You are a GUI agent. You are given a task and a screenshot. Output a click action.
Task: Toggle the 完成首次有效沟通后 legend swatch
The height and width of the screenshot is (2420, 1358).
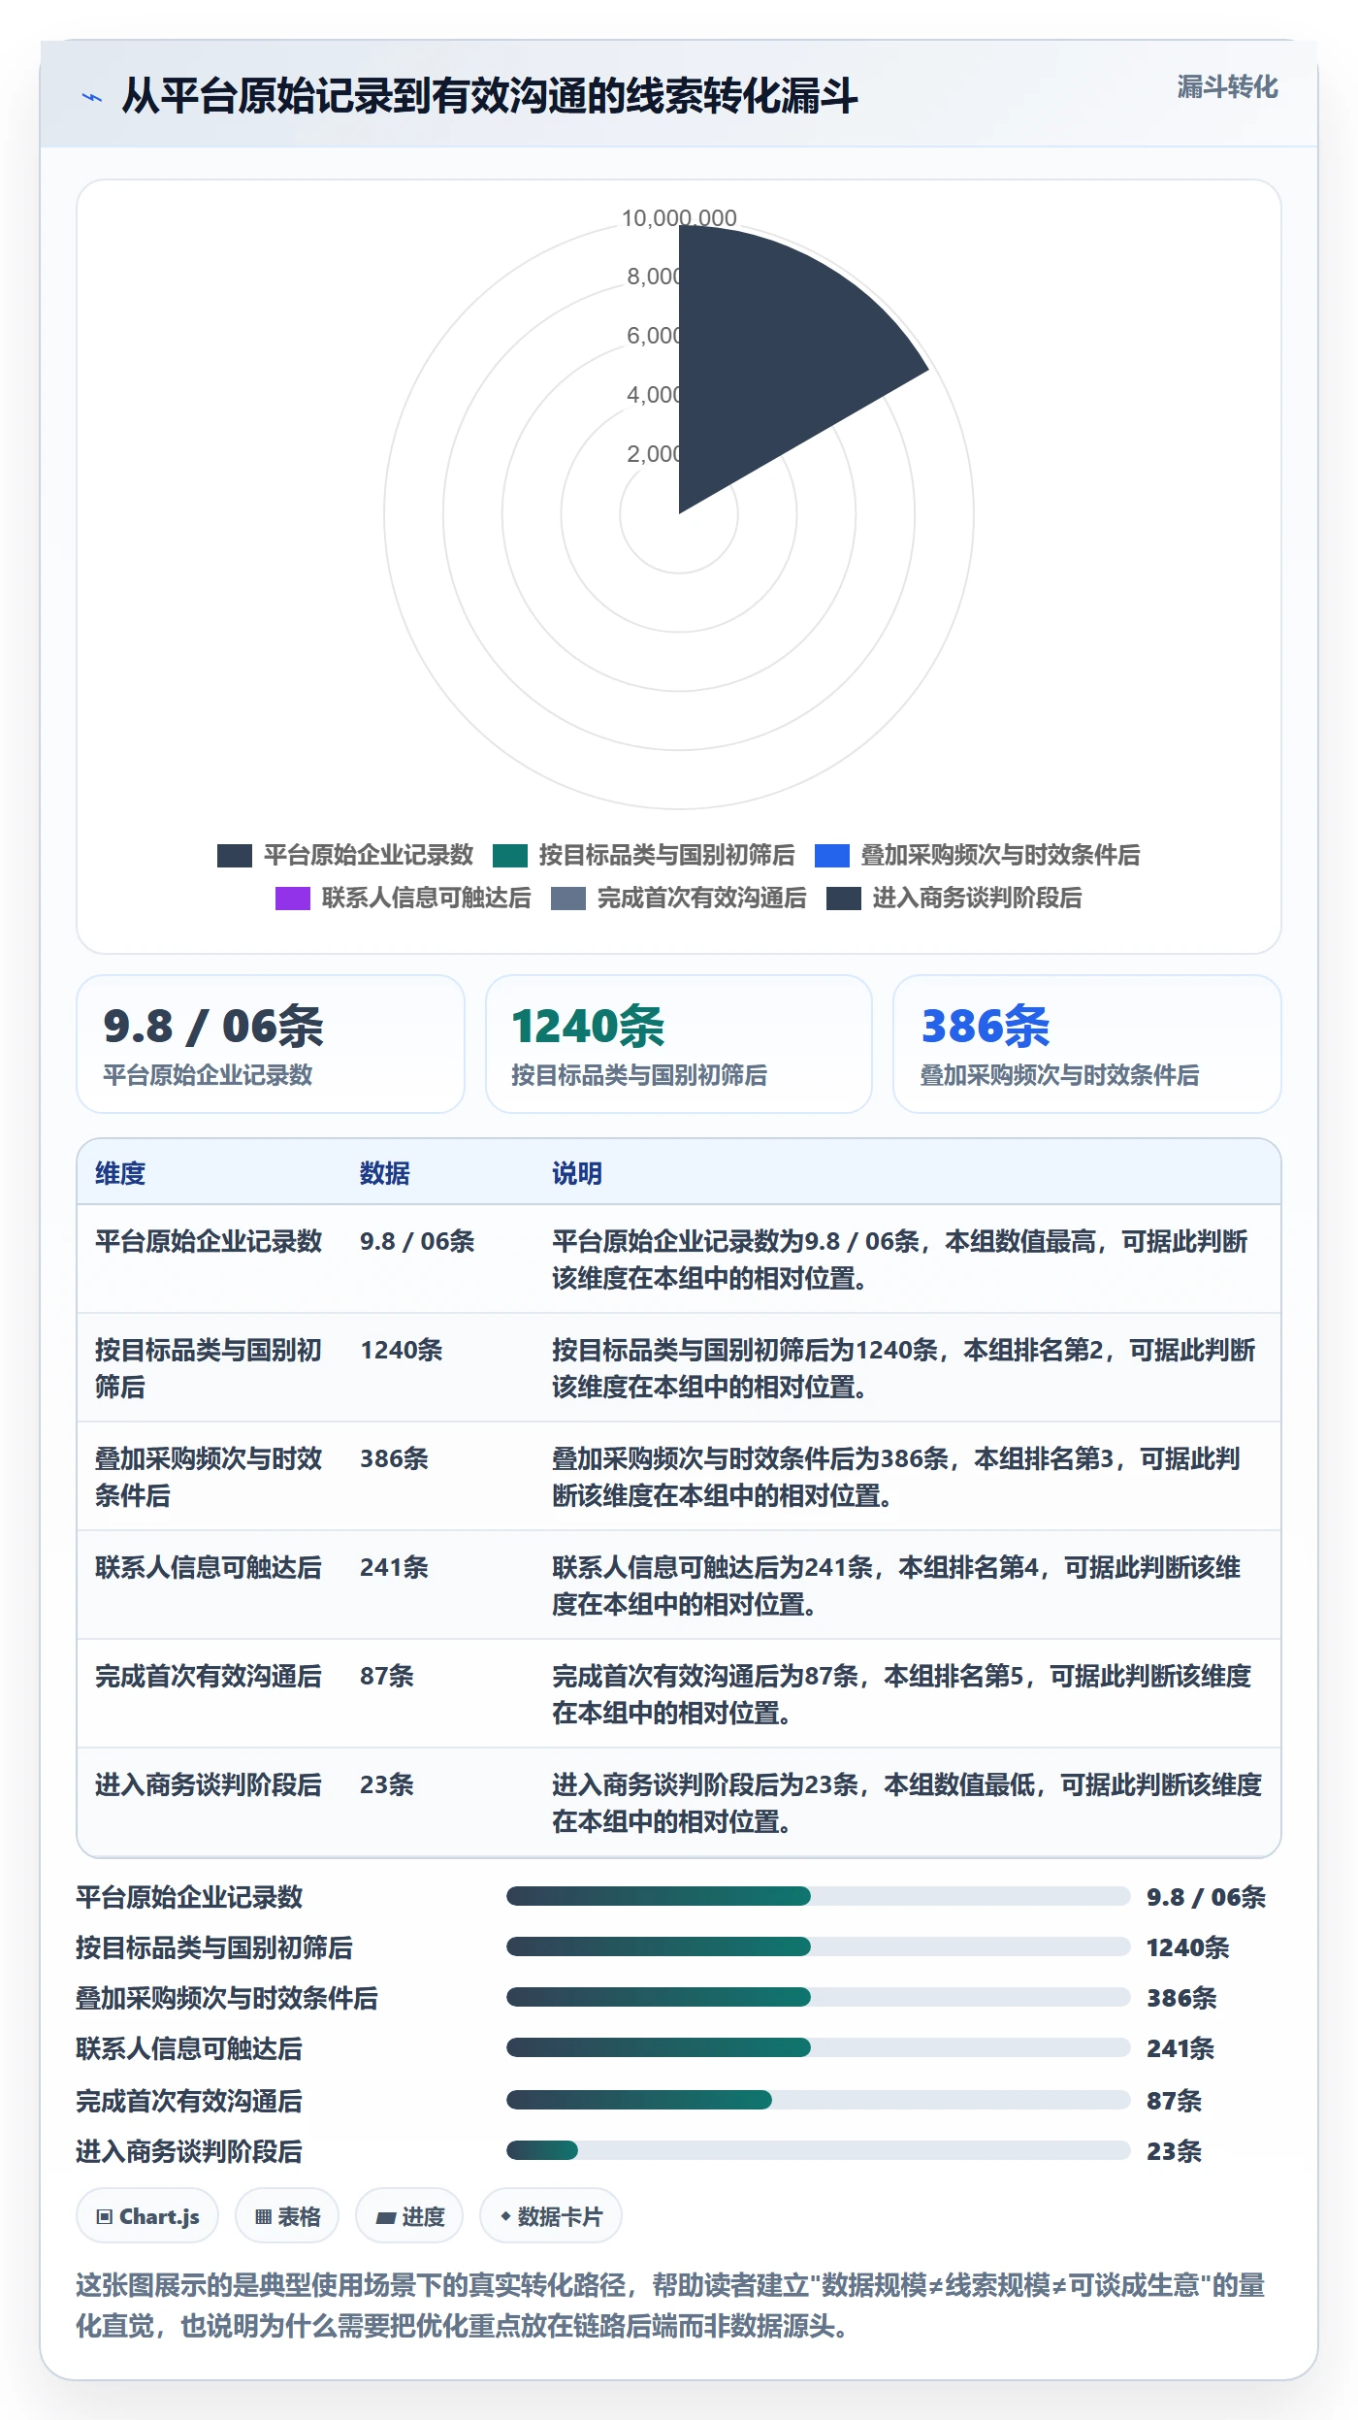(568, 899)
